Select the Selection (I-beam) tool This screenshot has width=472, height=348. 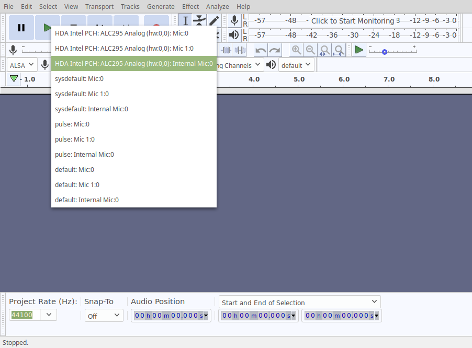(x=185, y=21)
